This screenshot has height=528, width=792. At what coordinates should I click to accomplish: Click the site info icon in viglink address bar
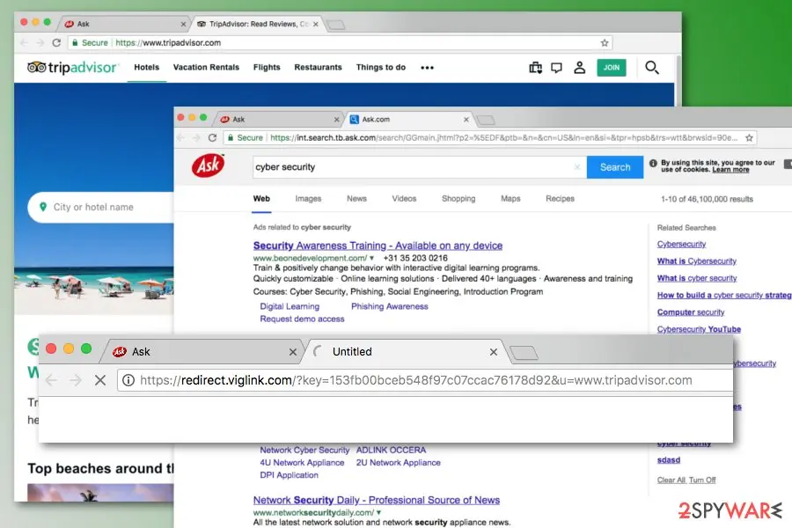[x=128, y=380]
